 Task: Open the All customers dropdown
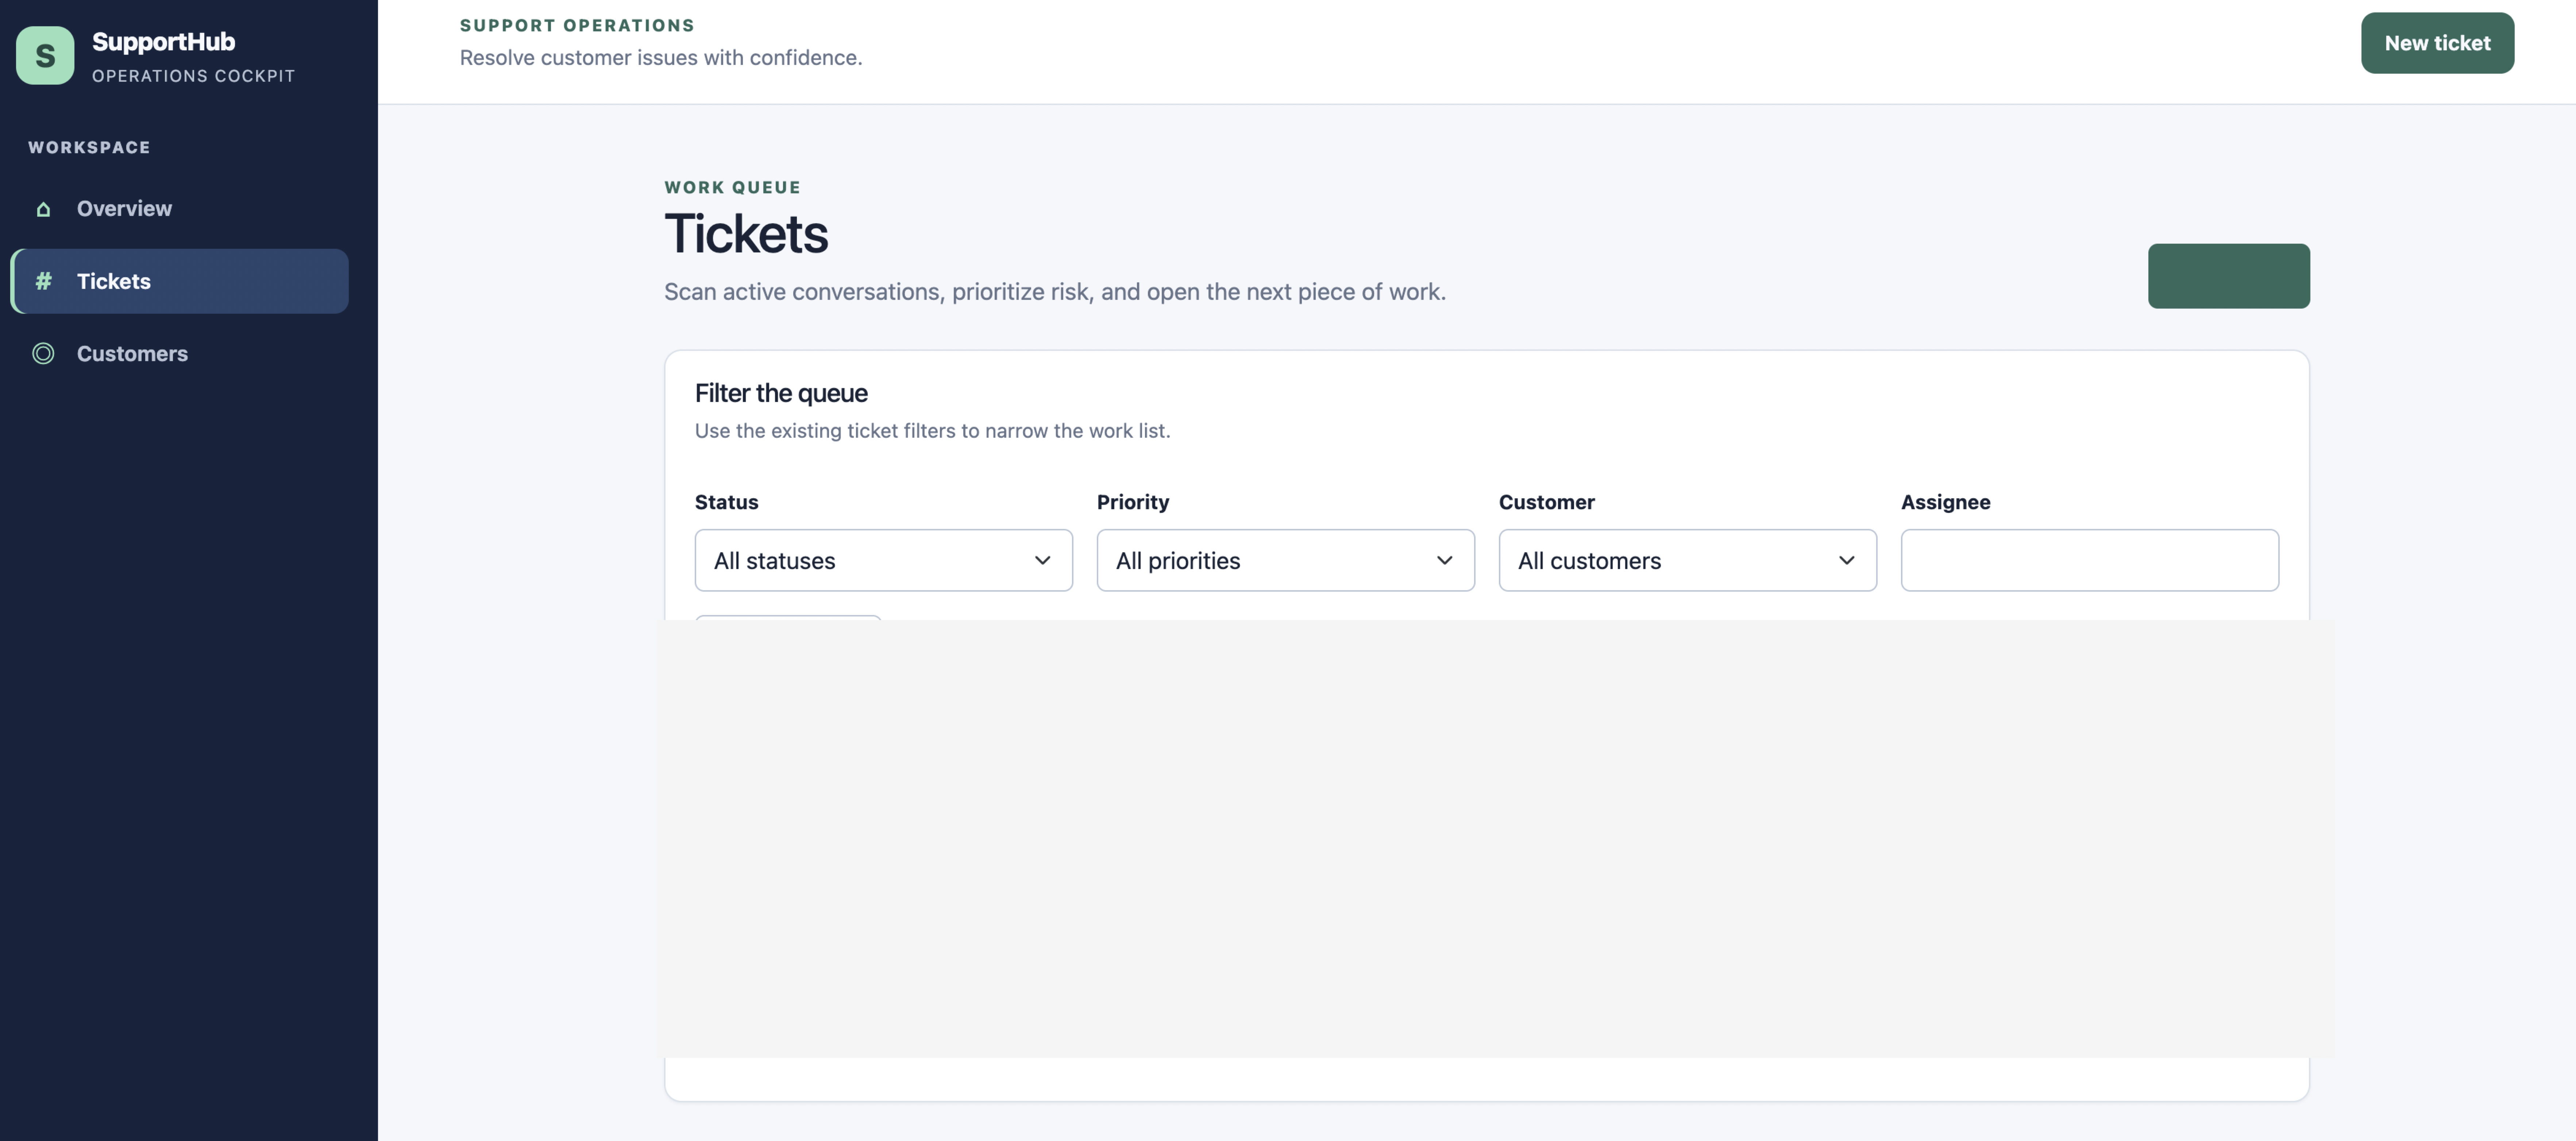1687,560
